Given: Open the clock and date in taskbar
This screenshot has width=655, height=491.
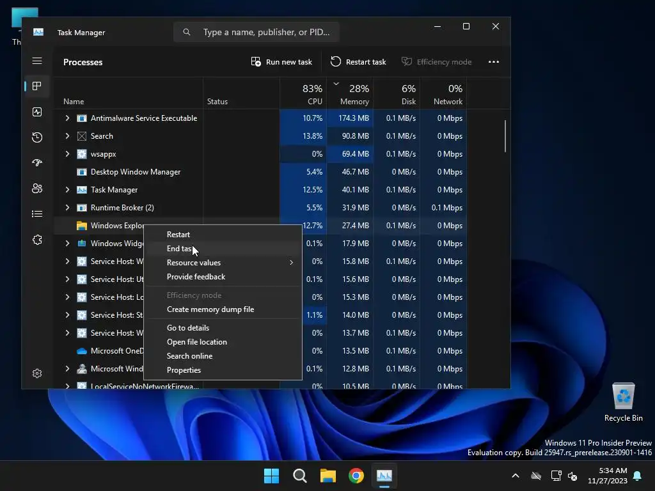Looking at the screenshot, I should pyautogui.click(x=608, y=476).
